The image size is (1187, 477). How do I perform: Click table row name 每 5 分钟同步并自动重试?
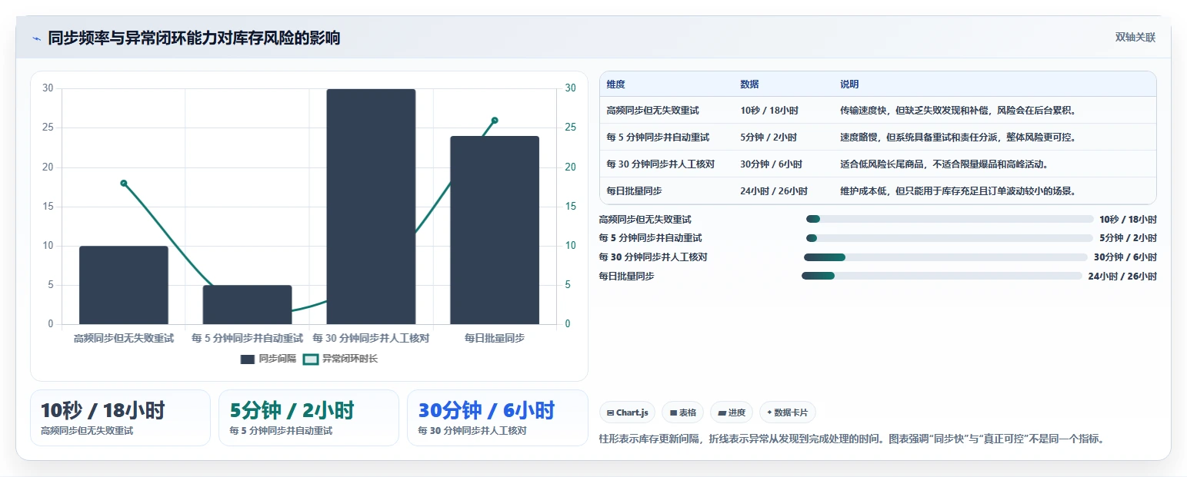(658, 137)
